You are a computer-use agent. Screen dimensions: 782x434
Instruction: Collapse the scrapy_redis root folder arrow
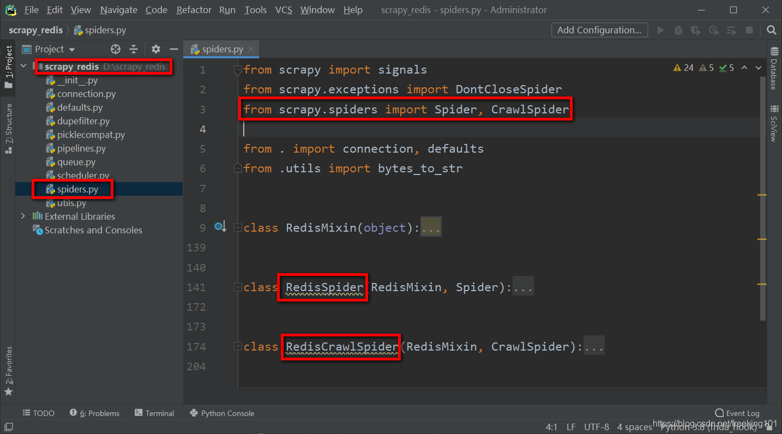[23, 67]
